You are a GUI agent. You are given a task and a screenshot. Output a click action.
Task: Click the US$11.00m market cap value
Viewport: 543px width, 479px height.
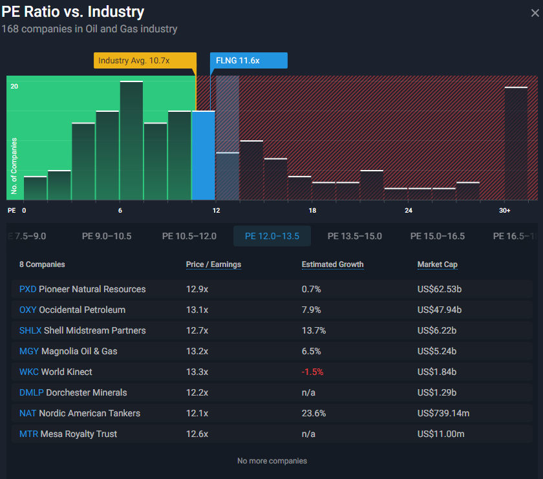pos(441,434)
